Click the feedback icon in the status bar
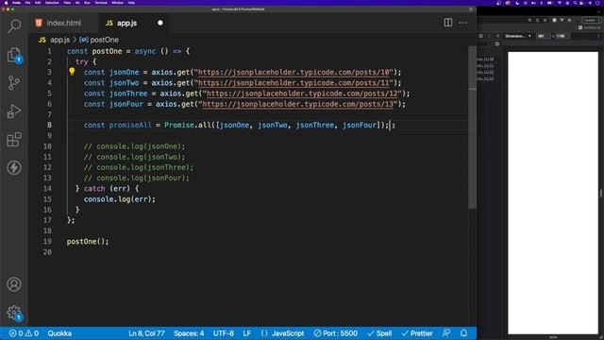Image resolution: width=604 pixels, height=340 pixels. pyautogui.click(x=446, y=333)
